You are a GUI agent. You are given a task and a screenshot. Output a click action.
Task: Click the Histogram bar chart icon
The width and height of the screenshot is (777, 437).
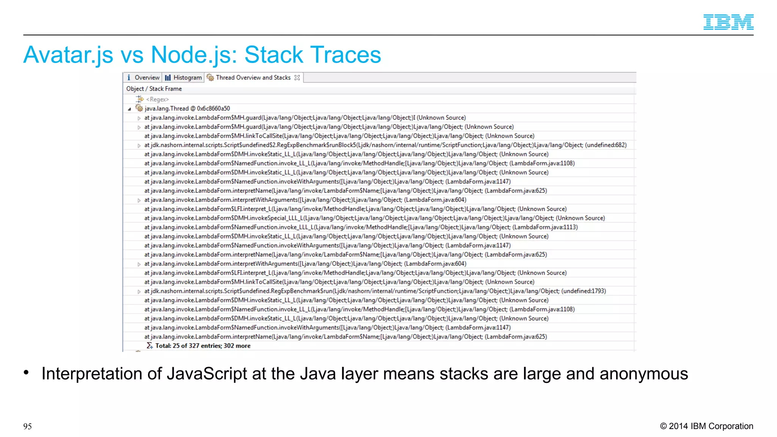(168, 77)
